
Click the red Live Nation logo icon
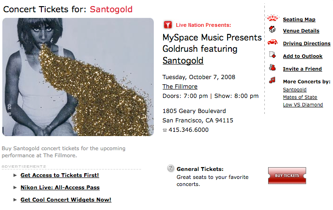click(x=168, y=25)
